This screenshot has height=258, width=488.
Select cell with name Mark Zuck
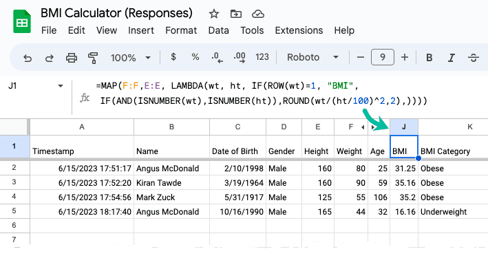coord(172,197)
